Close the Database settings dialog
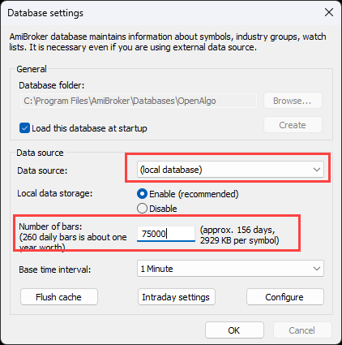Screen dimensions: 342x345 (329, 12)
